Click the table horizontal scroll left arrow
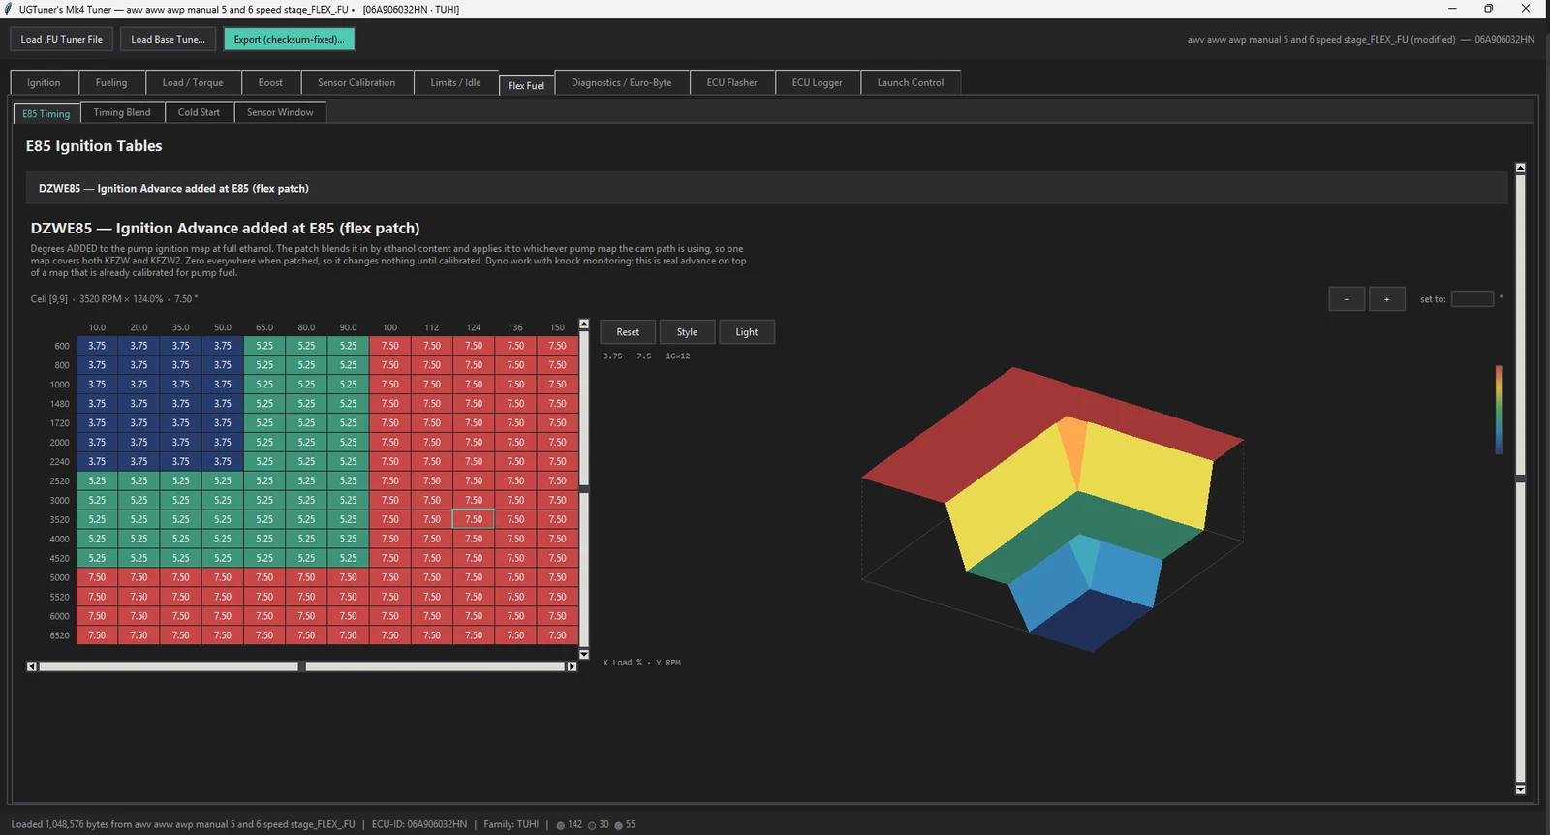The image size is (1550, 835). point(32,666)
